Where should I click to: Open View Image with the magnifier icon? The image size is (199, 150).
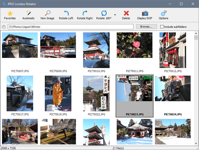click(x=47, y=15)
